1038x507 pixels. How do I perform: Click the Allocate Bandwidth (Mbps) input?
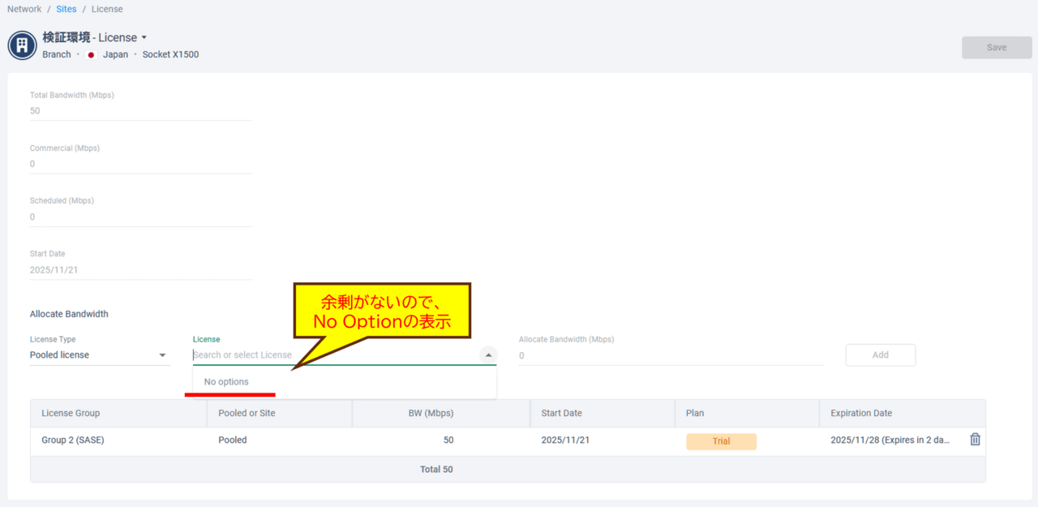tap(670, 355)
